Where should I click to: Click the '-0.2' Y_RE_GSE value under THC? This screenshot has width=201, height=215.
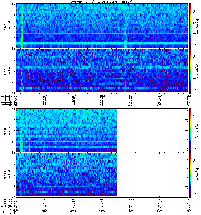(x=131, y=202)
